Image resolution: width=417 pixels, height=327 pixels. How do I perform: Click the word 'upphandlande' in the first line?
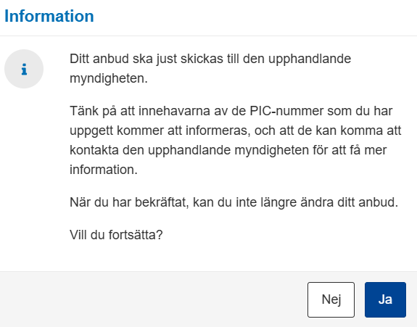[x=310, y=59]
